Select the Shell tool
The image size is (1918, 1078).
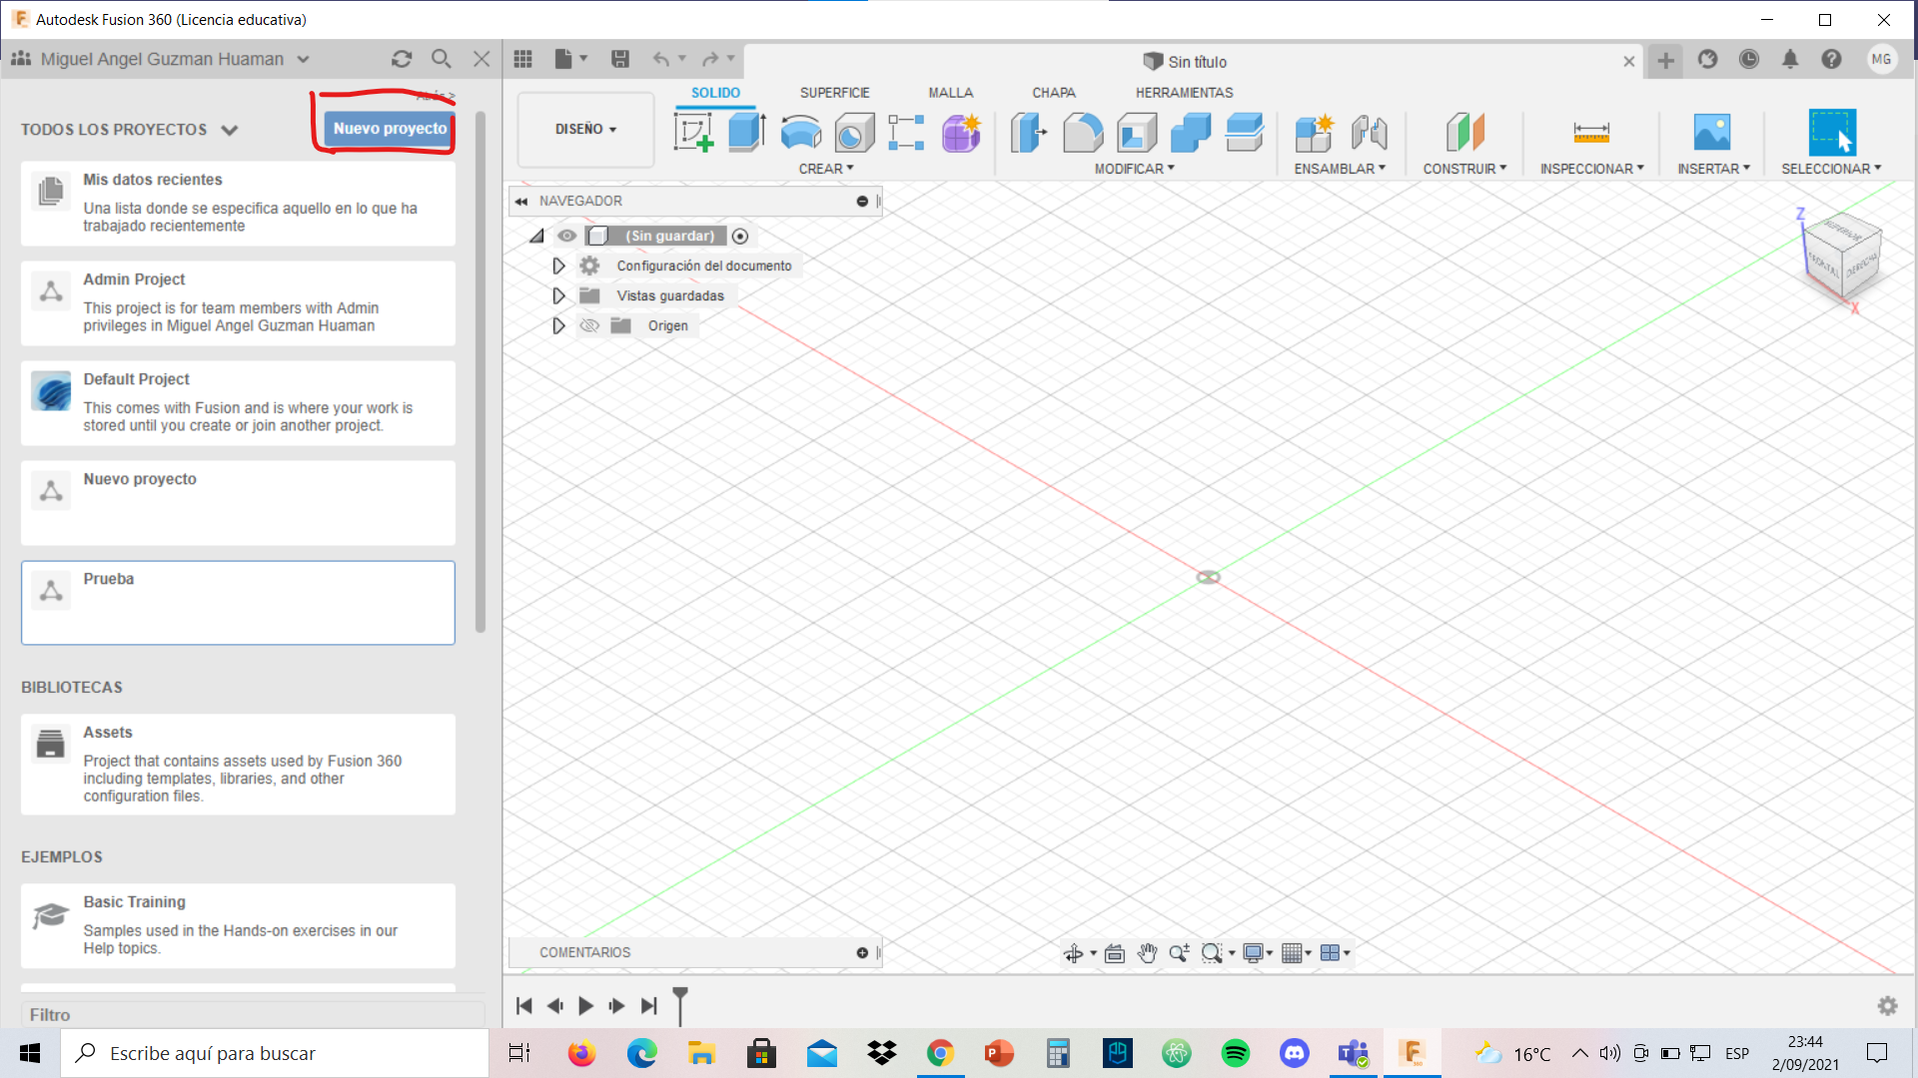click(1137, 132)
